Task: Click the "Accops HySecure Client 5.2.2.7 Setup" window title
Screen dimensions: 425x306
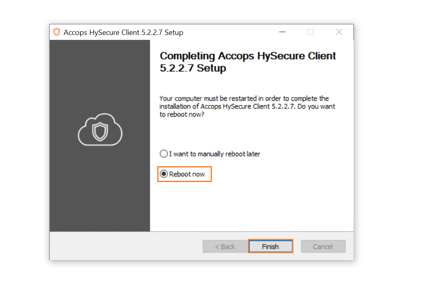Action: 123,33
